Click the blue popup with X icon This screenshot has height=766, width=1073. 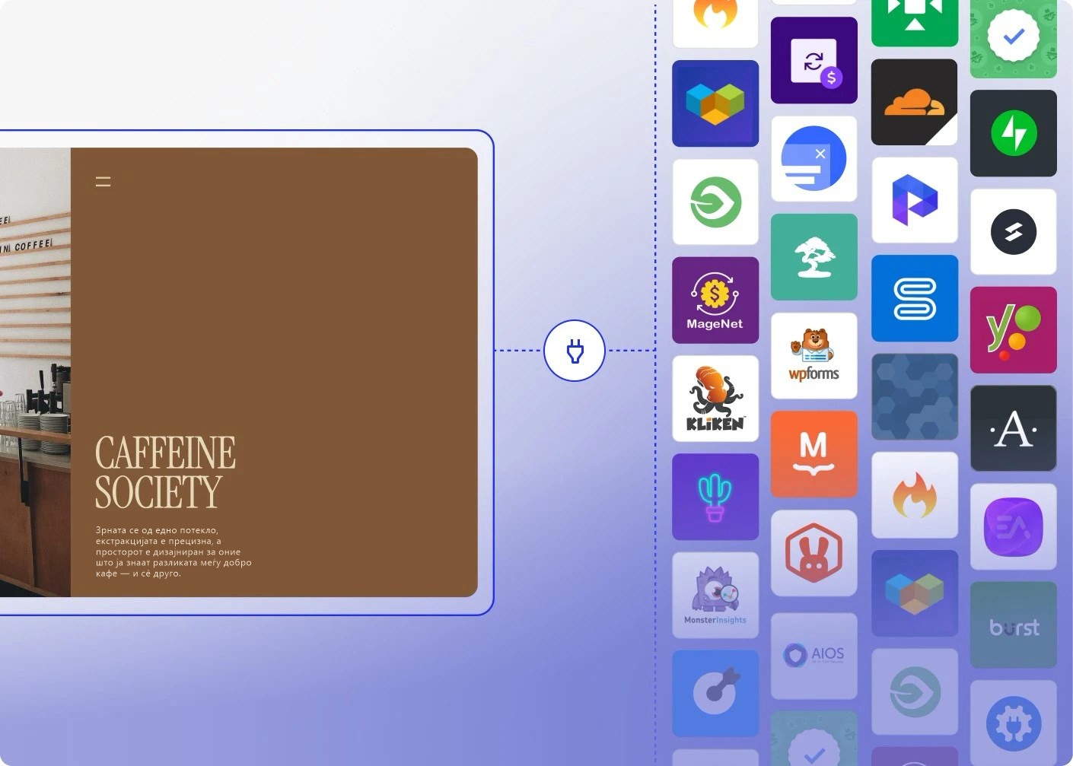(814, 158)
